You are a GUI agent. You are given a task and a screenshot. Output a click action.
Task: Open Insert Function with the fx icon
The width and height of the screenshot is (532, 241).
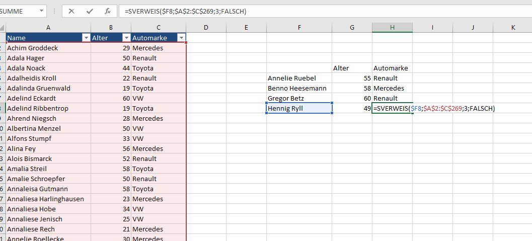coord(108,11)
